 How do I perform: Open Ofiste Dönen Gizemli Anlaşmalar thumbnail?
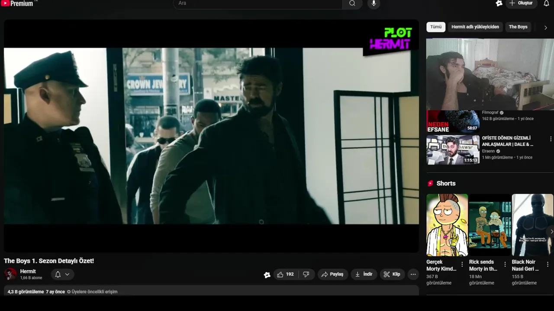point(453,150)
